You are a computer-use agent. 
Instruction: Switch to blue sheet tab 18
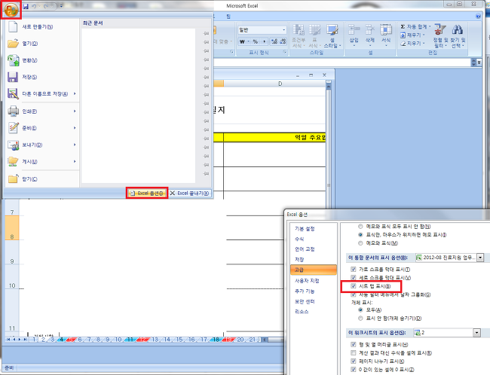[x=216, y=340]
